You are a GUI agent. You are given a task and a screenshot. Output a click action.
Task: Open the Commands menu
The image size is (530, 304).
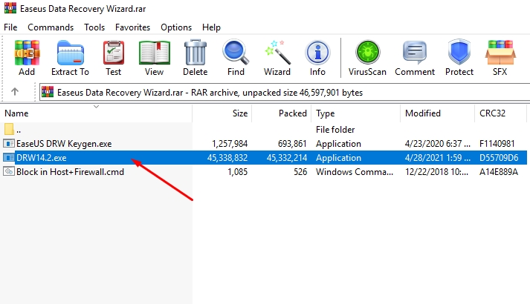coord(51,27)
